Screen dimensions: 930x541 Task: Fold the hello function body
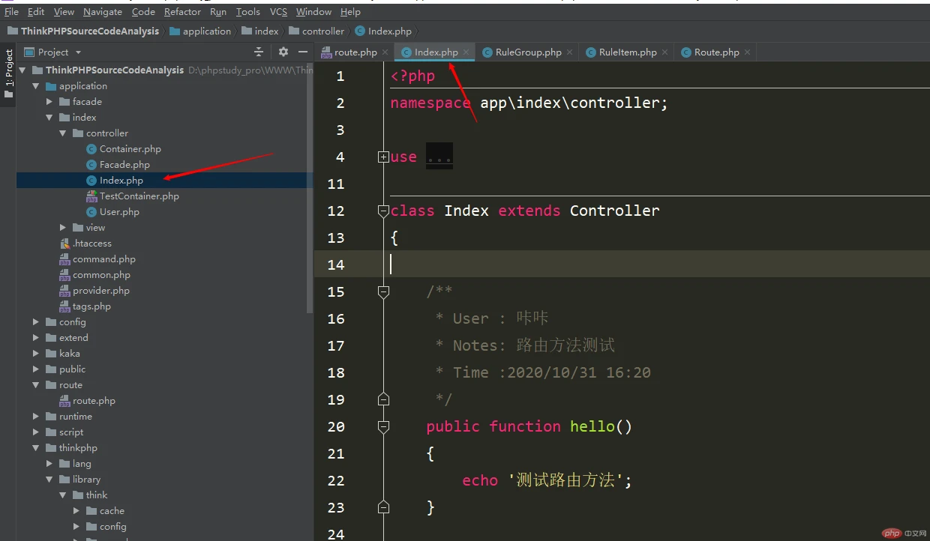[383, 426]
